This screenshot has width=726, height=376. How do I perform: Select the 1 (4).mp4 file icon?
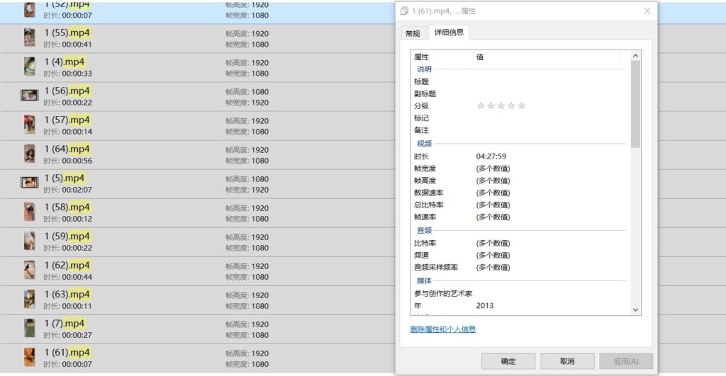point(29,67)
